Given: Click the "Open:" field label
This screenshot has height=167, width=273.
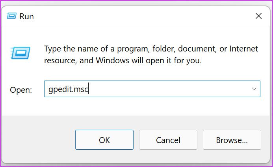Looking at the screenshot, I should coord(21,90).
